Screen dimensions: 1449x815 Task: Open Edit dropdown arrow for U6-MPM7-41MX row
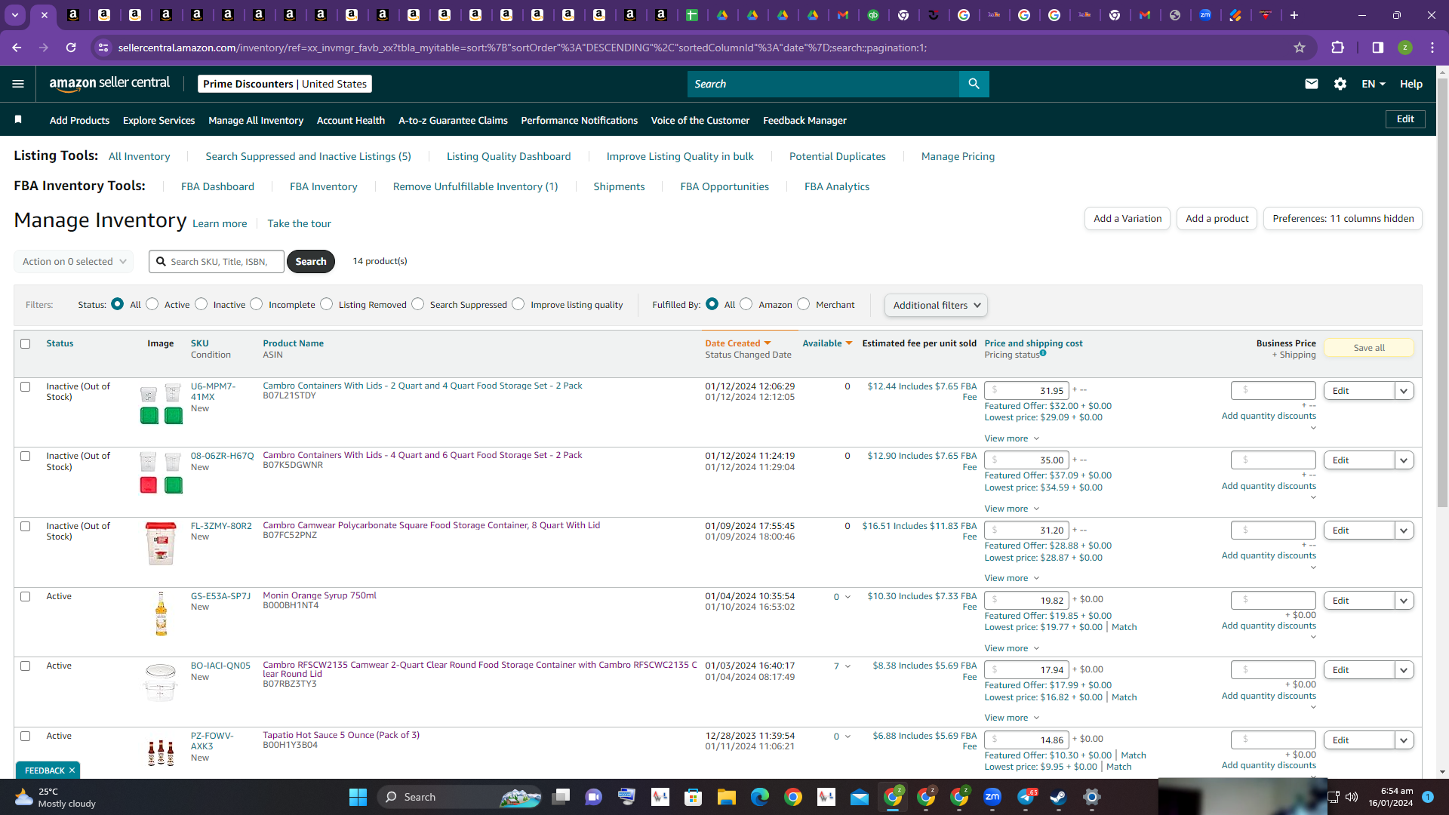click(1404, 391)
